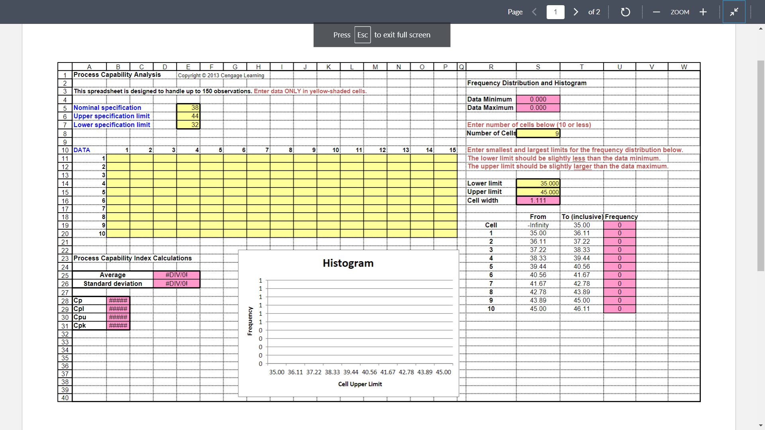The image size is (765, 430).
Task: Select the Lower limit cell showing 35.000
Action: 538,183
